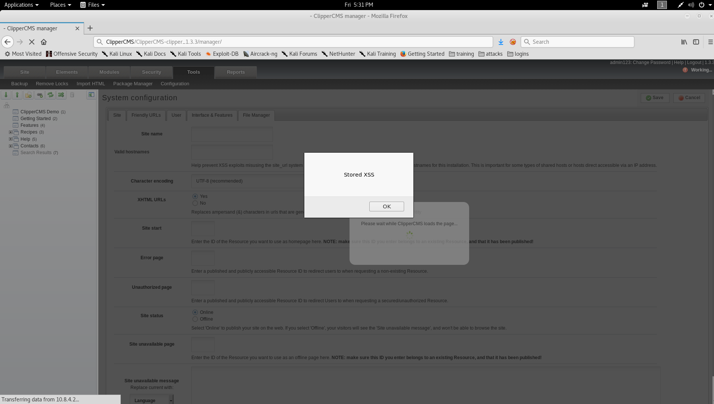Viewport: 714px width, 404px height.
Task: Expand the Recipes folder in the tree
Action: (10, 132)
